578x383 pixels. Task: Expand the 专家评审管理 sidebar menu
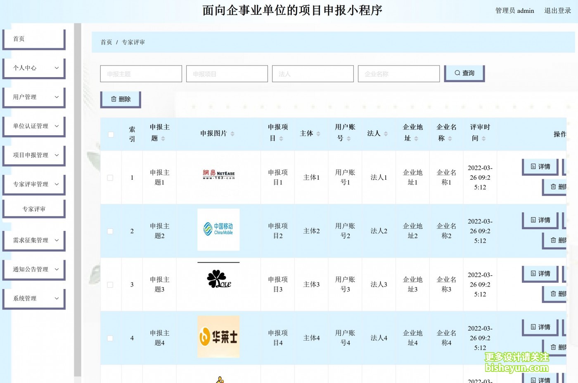tap(33, 184)
